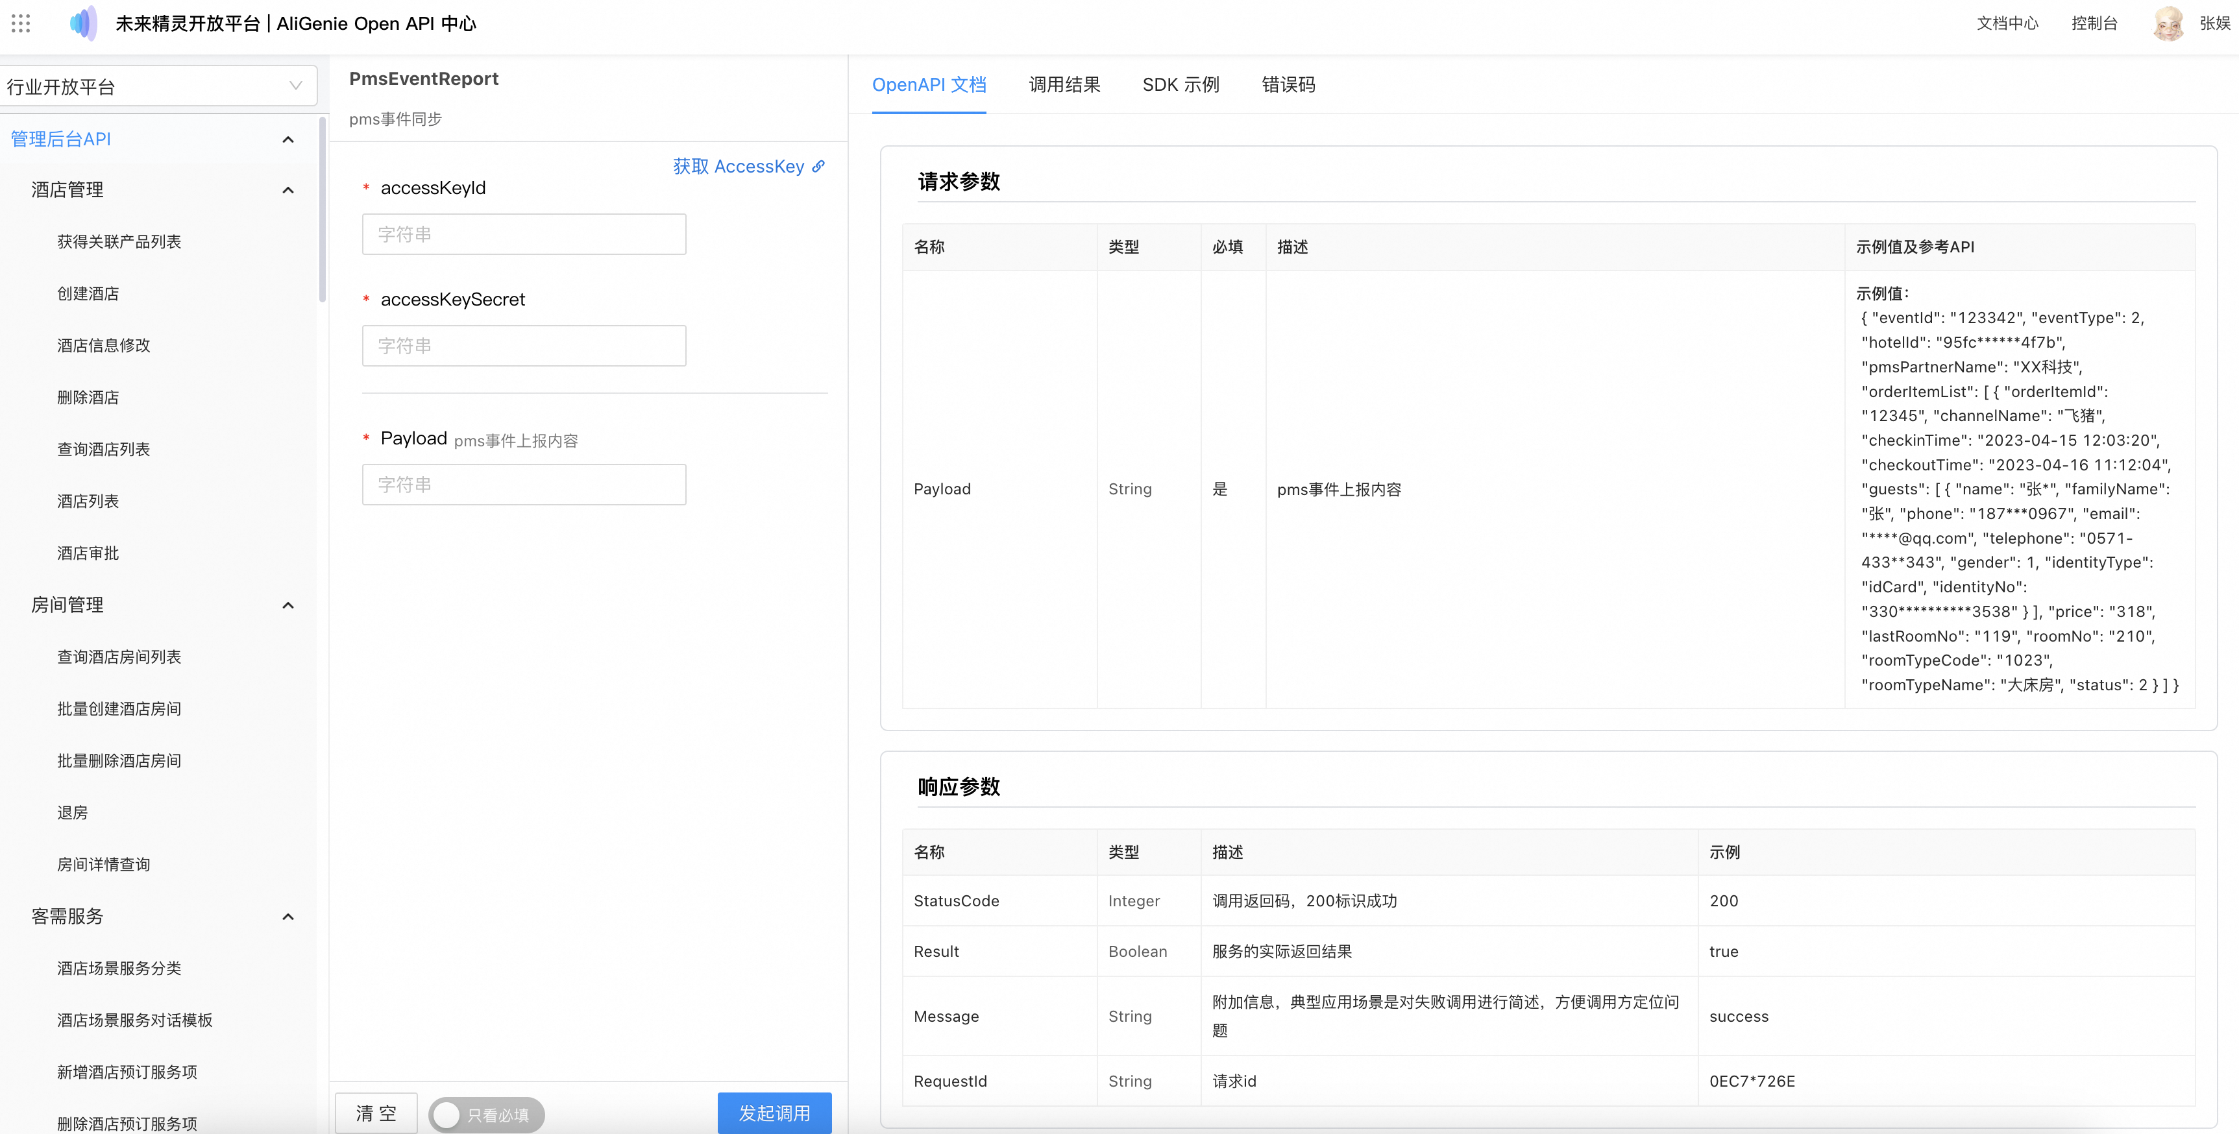This screenshot has width=2239, height=1134.
Task: Open the 错误码 tab
Action: tap(1288, 84)
